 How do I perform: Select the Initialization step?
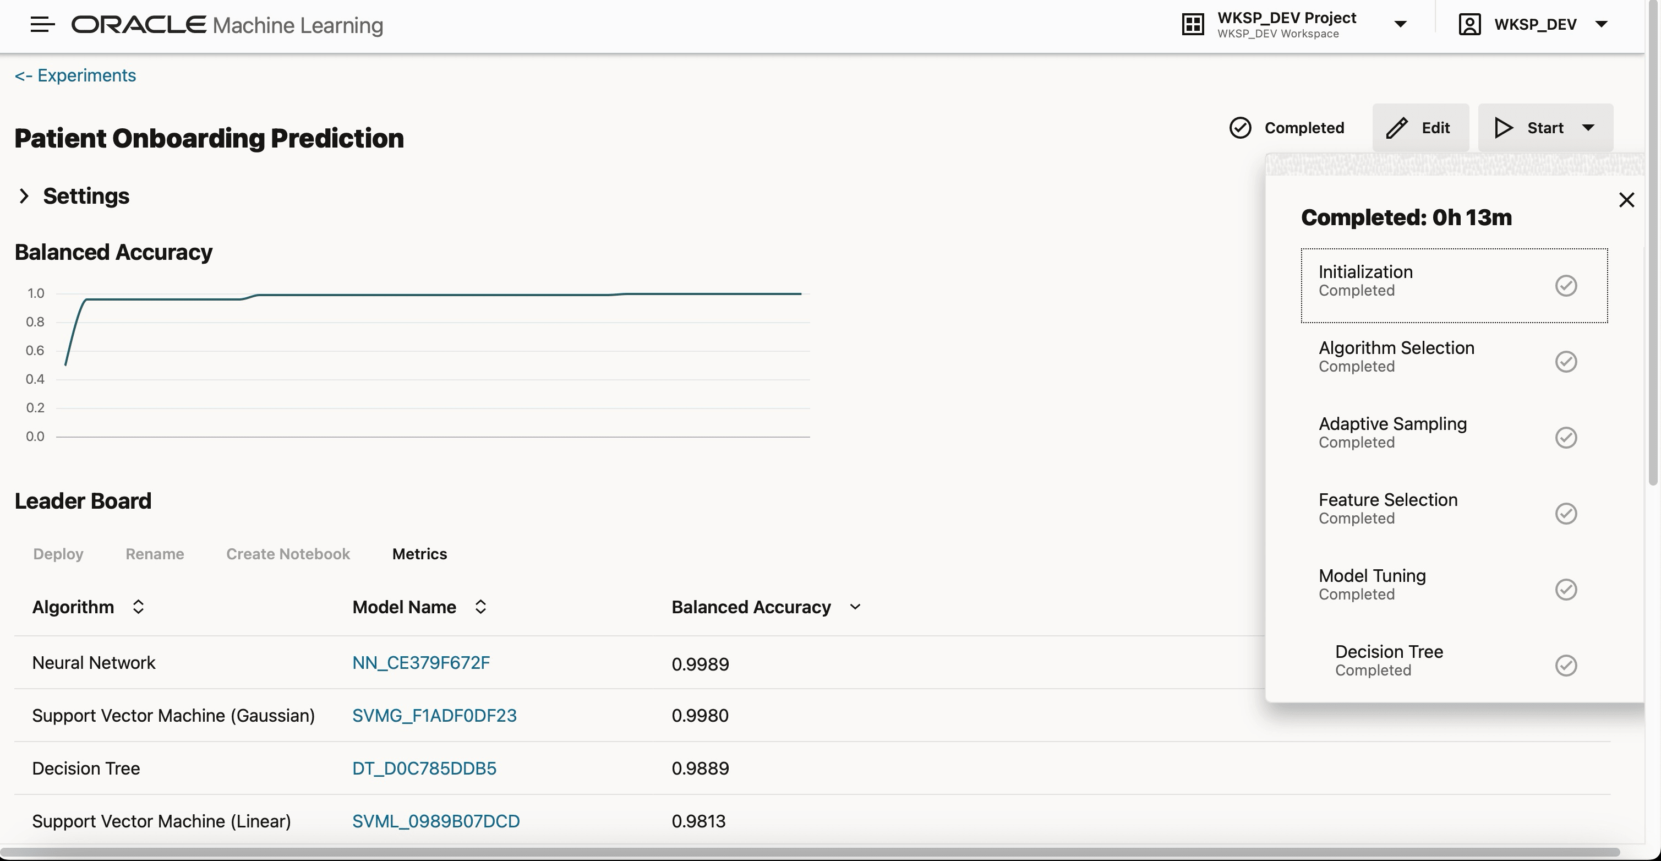point(1454,285)
